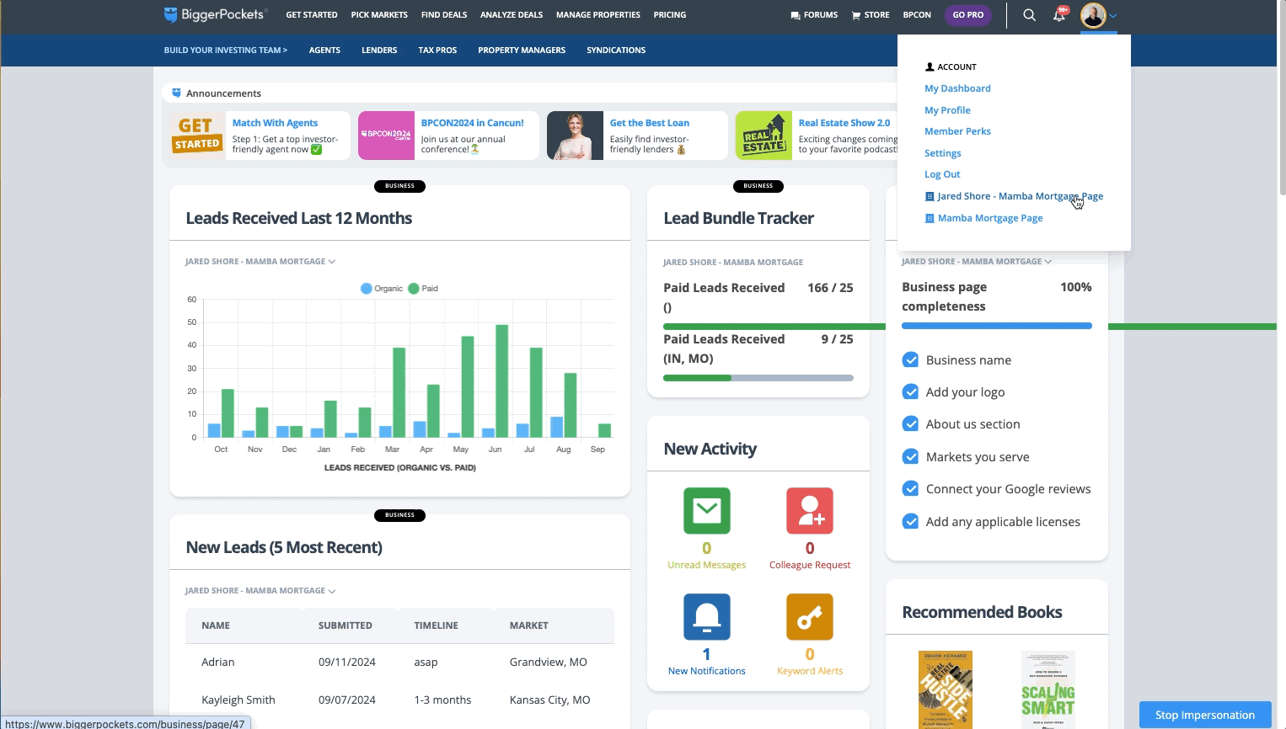The image size is (1286, 729).
Task: Click the BiggerPockets logo icon
Action: click(169, 13)
